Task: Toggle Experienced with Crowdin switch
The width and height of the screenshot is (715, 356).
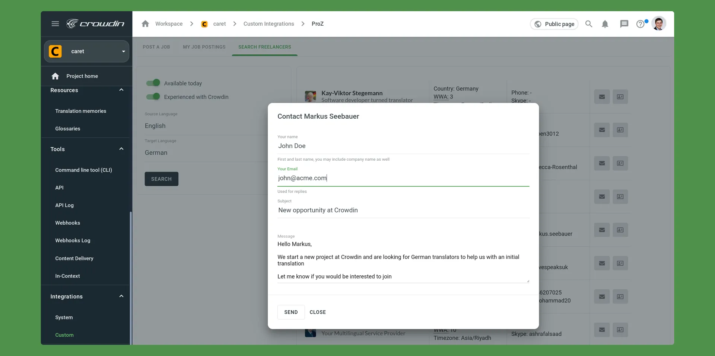Action: pyautogui.click(x=153, y=96)
